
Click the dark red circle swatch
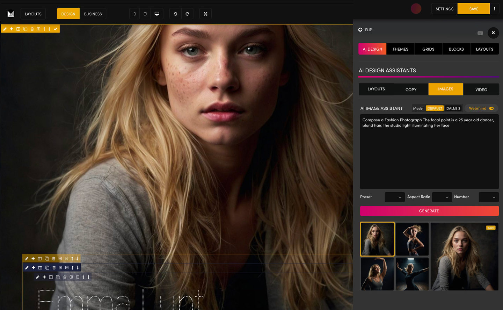point(416,9)
